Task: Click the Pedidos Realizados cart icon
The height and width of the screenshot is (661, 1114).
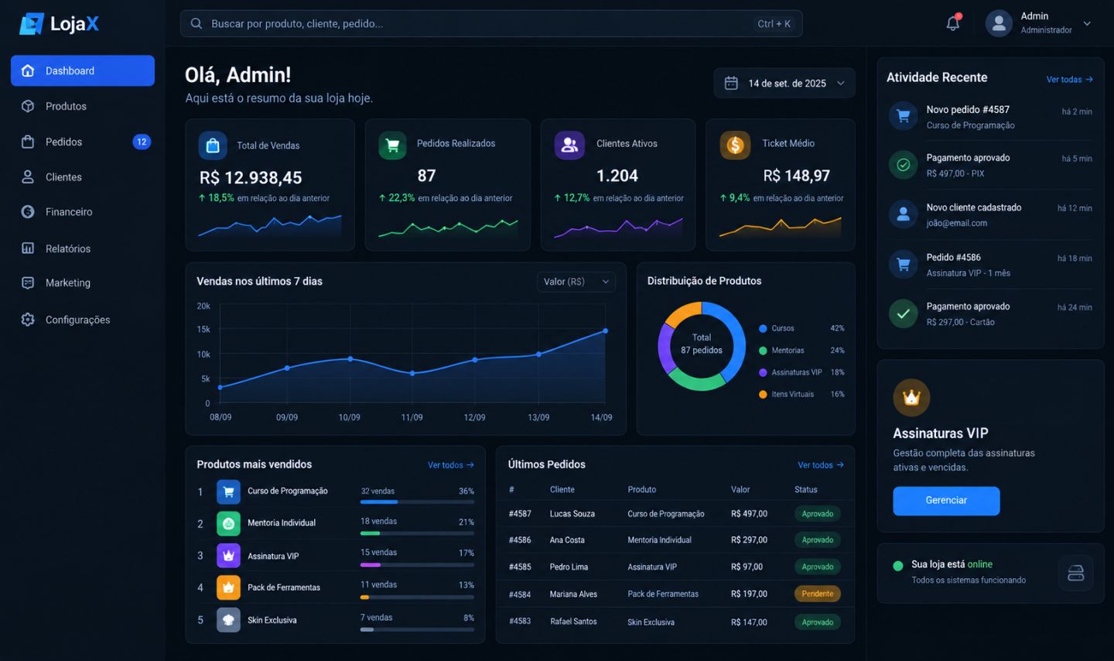Action: [392, 145]
